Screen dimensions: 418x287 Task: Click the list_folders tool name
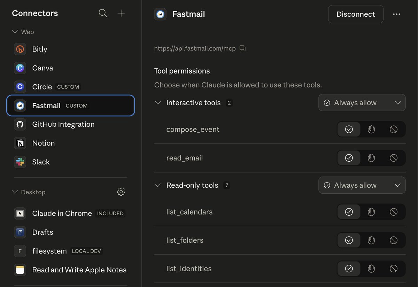185,240
